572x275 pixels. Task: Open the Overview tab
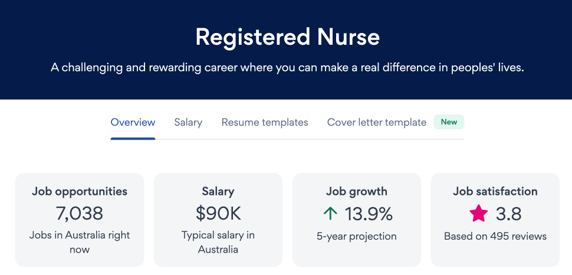coord(133,122)
